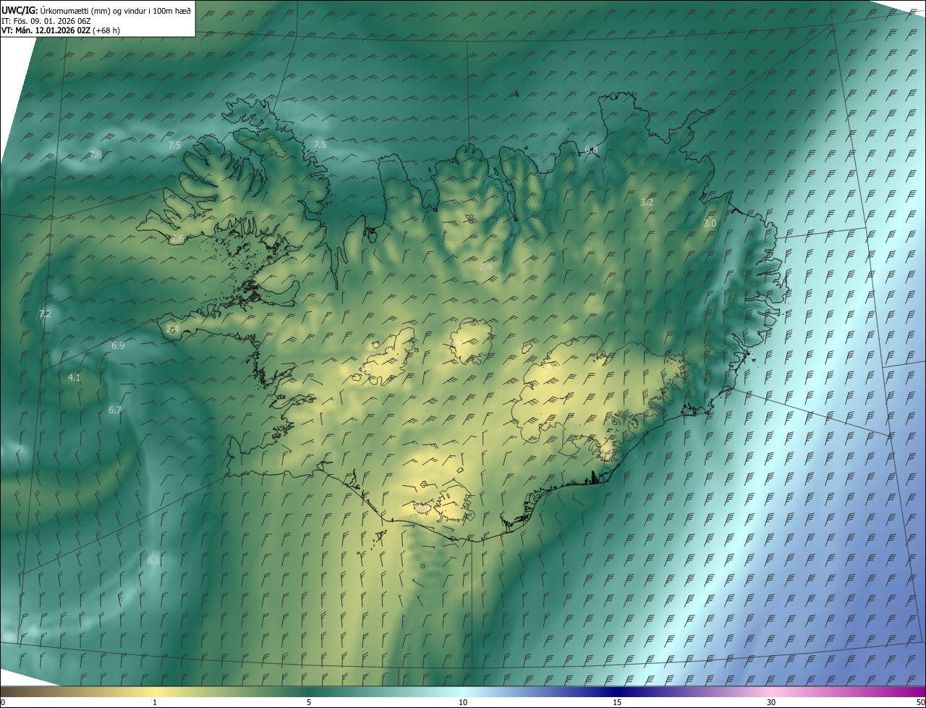Click the 7.2 value label off the west coast
Image resolution: width=926 pixels, height=708 pixels.
(x=45, y=313)
